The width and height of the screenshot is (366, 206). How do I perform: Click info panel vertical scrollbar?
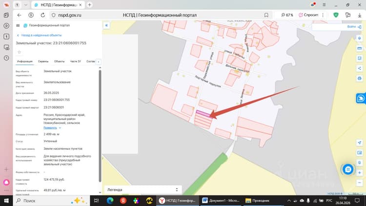click(x=100, y=126)
